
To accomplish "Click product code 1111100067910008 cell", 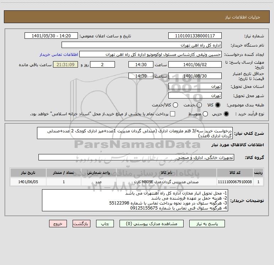I will pos(235,182).
